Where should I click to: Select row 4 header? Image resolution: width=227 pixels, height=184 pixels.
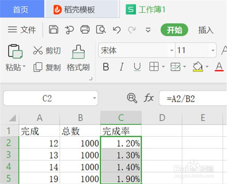tap(9, 166)
